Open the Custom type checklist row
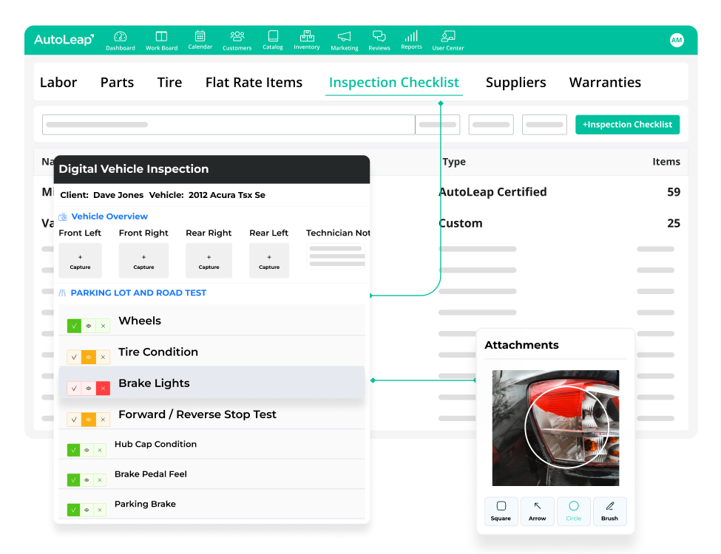The height and width of the screenshot is (554, 721). click(361, 223)
